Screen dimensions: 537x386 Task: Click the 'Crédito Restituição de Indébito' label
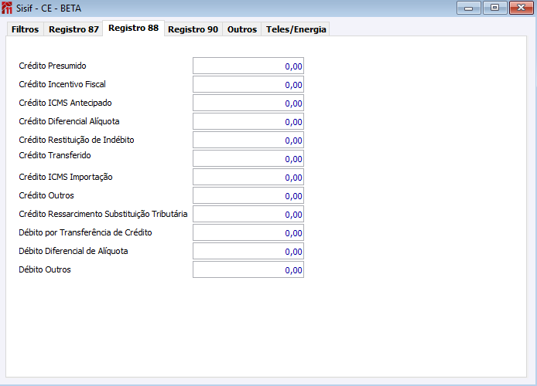coord(77,140)
